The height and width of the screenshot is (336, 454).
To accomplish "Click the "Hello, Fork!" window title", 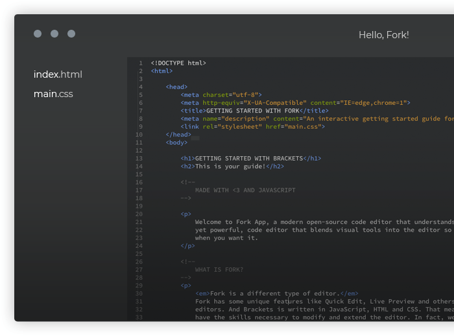I will (383, 35).
